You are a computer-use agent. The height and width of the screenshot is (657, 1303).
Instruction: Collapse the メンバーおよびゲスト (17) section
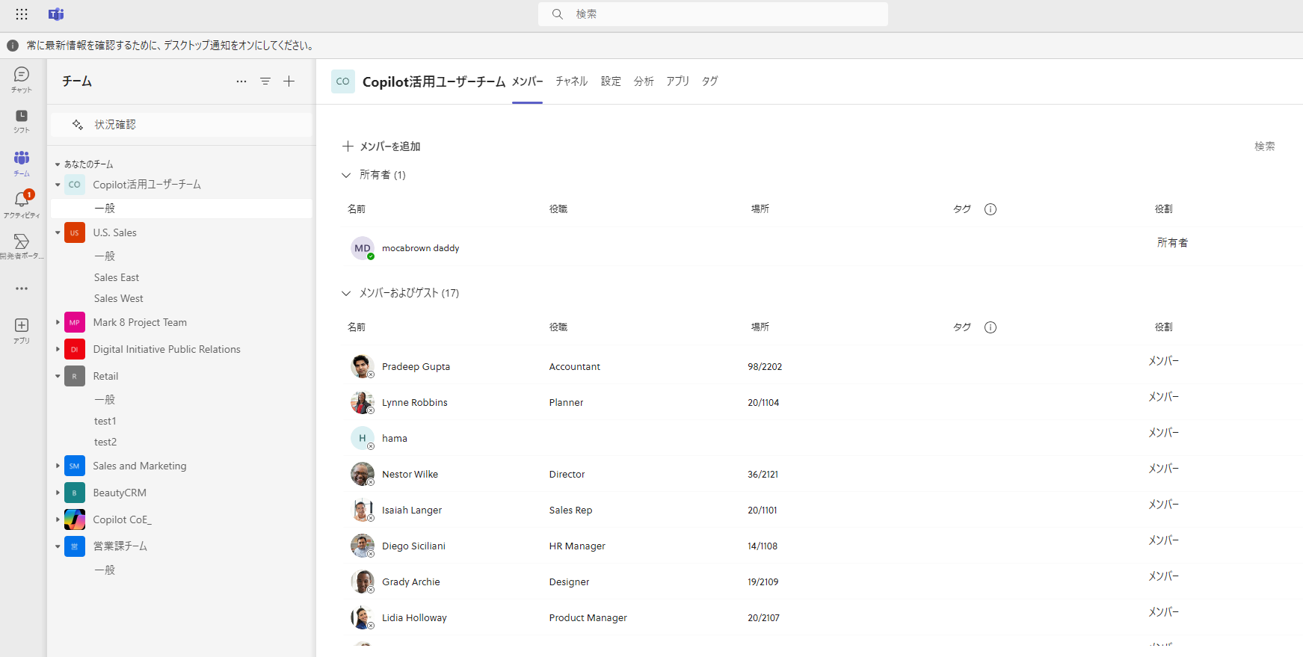tap(346, 293)
